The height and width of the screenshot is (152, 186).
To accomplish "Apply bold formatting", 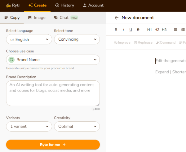I will pyautogui.click(x=116, y=29).
